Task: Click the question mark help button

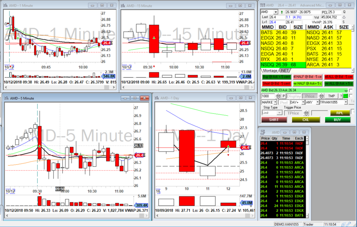Action: point(341,96)
